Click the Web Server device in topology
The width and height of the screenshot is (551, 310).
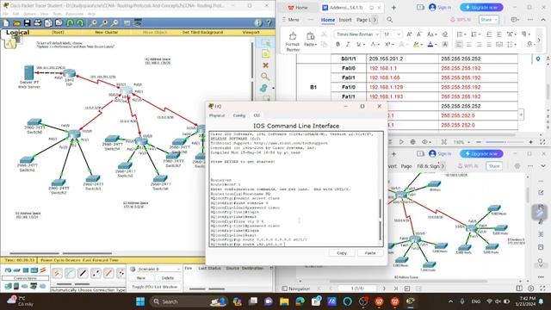click(x=28, y=73)
